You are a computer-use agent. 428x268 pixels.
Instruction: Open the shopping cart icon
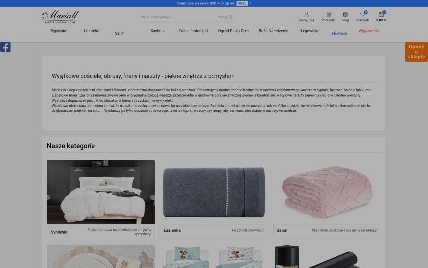(x=381, y=14)
